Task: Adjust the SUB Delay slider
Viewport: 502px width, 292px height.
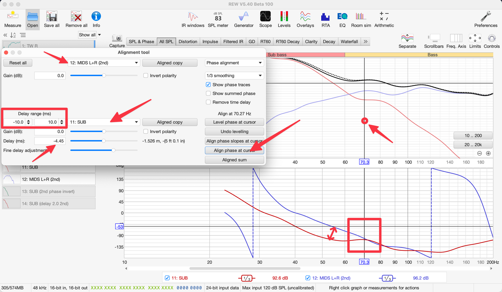Action: 104,141
